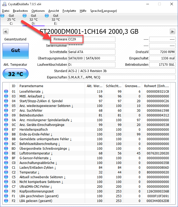
Task: Click raw value 007620120020
Action: (x=158, y=153)
